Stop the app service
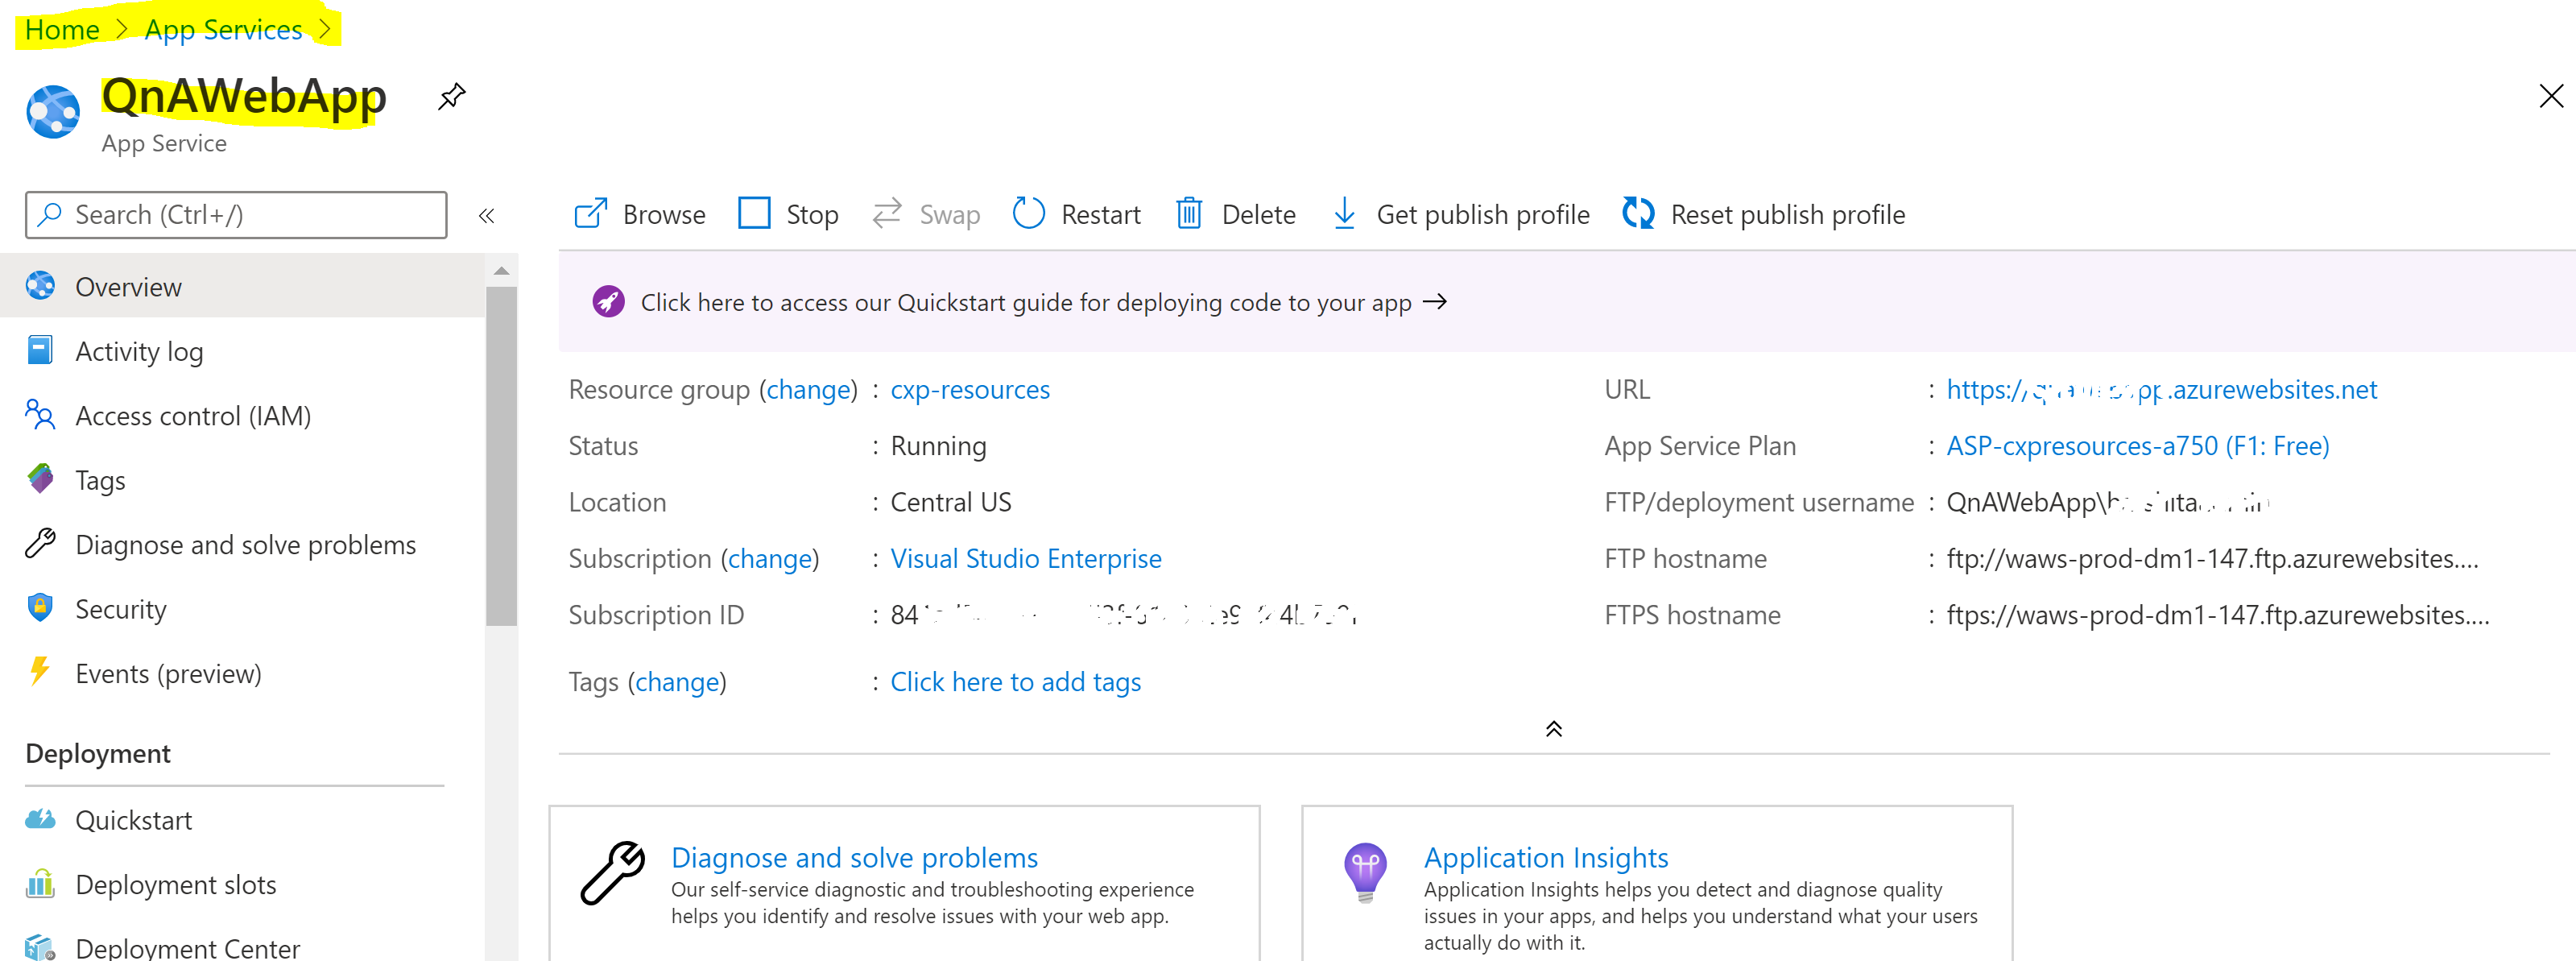2576x961 pixels. pos(788,214)
